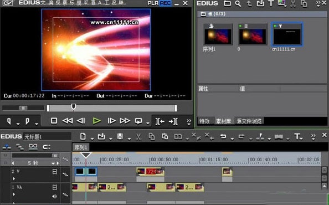The image size is (329, 205).
Task: Switch to the 源文件浏览 tab
Action: tap(249, 121)
